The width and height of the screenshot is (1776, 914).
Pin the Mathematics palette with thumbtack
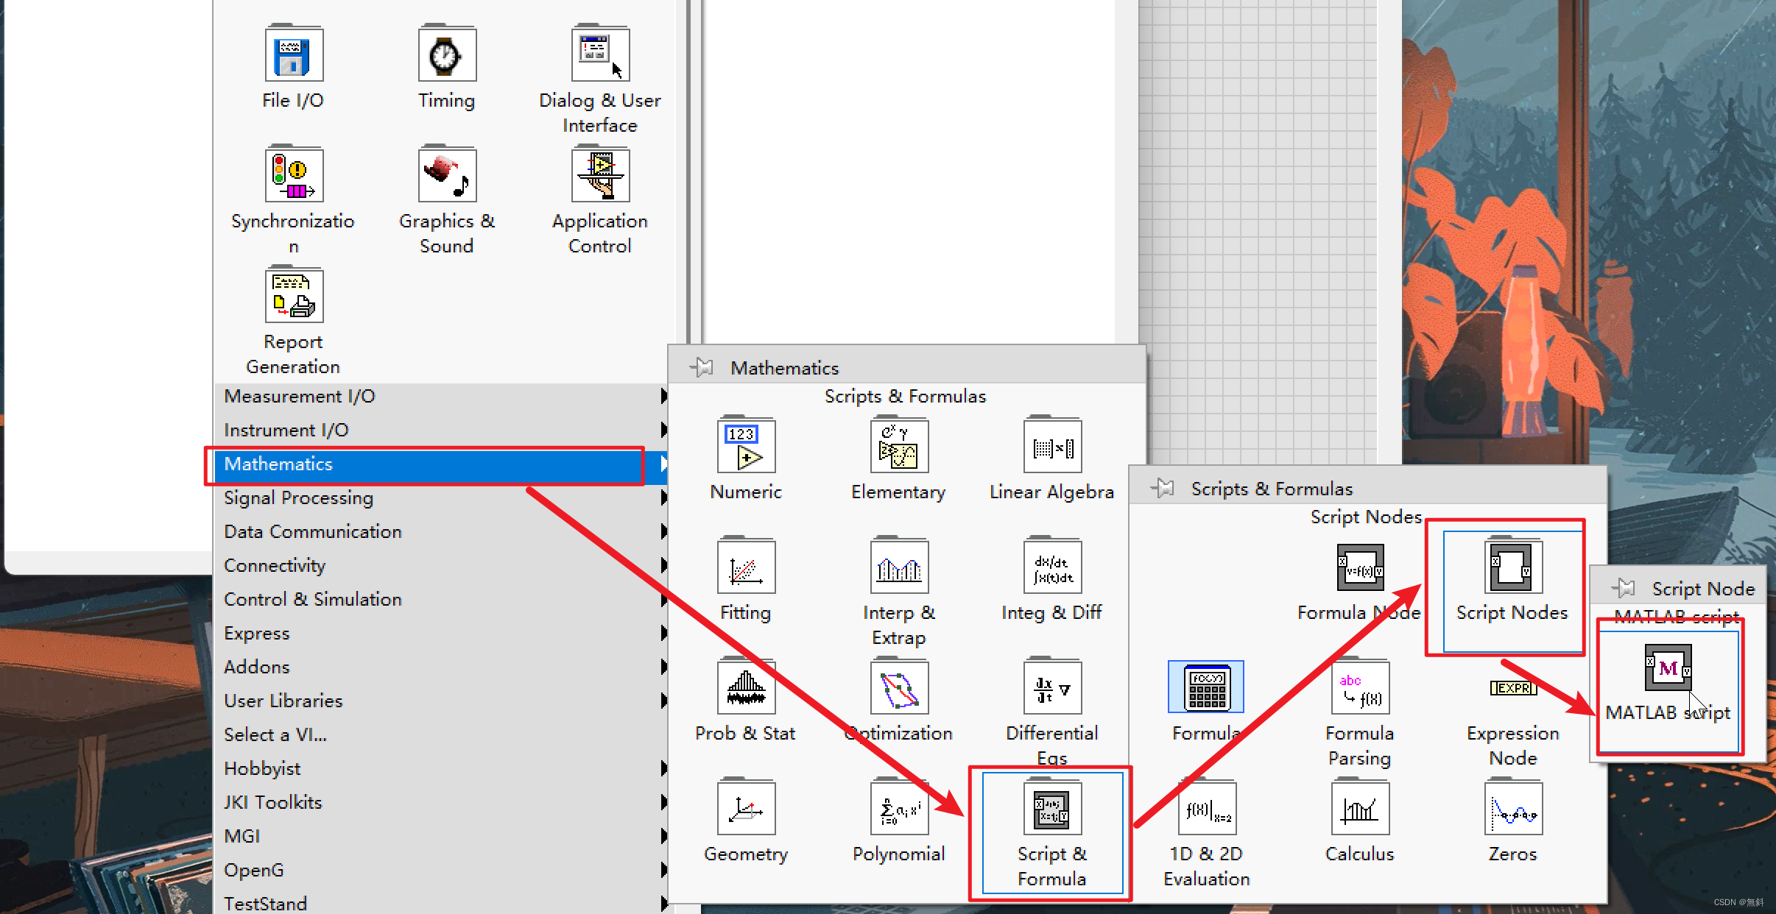pos(702,367)
